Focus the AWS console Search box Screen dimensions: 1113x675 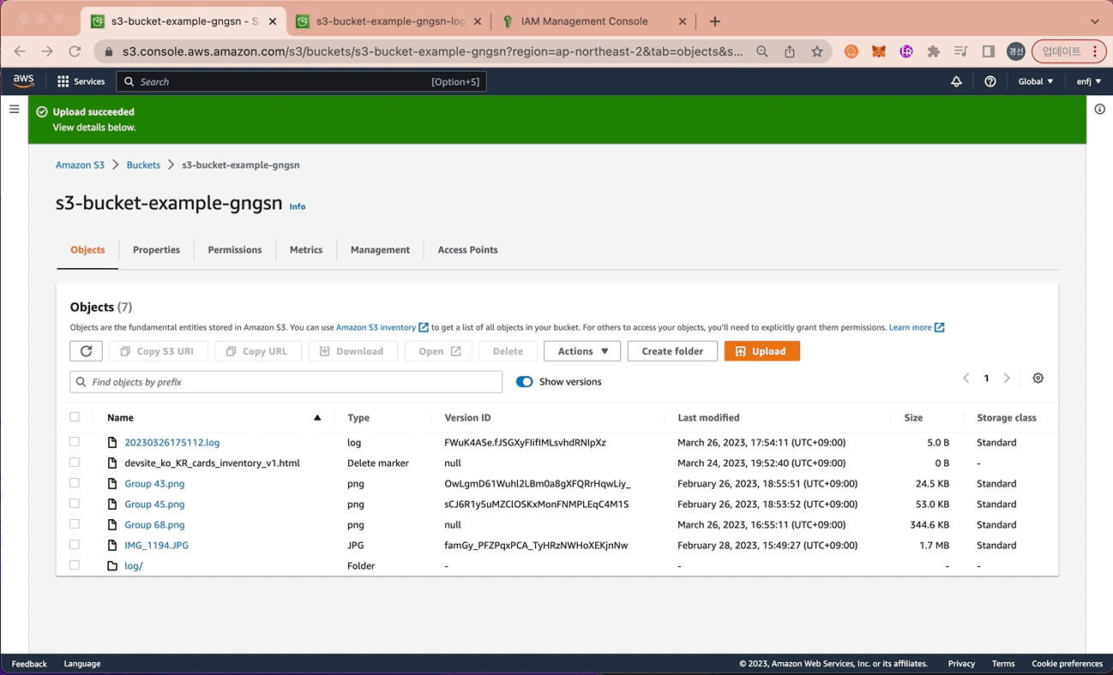[x=301, y=81]
